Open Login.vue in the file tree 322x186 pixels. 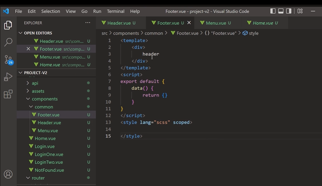coord(45,147)
